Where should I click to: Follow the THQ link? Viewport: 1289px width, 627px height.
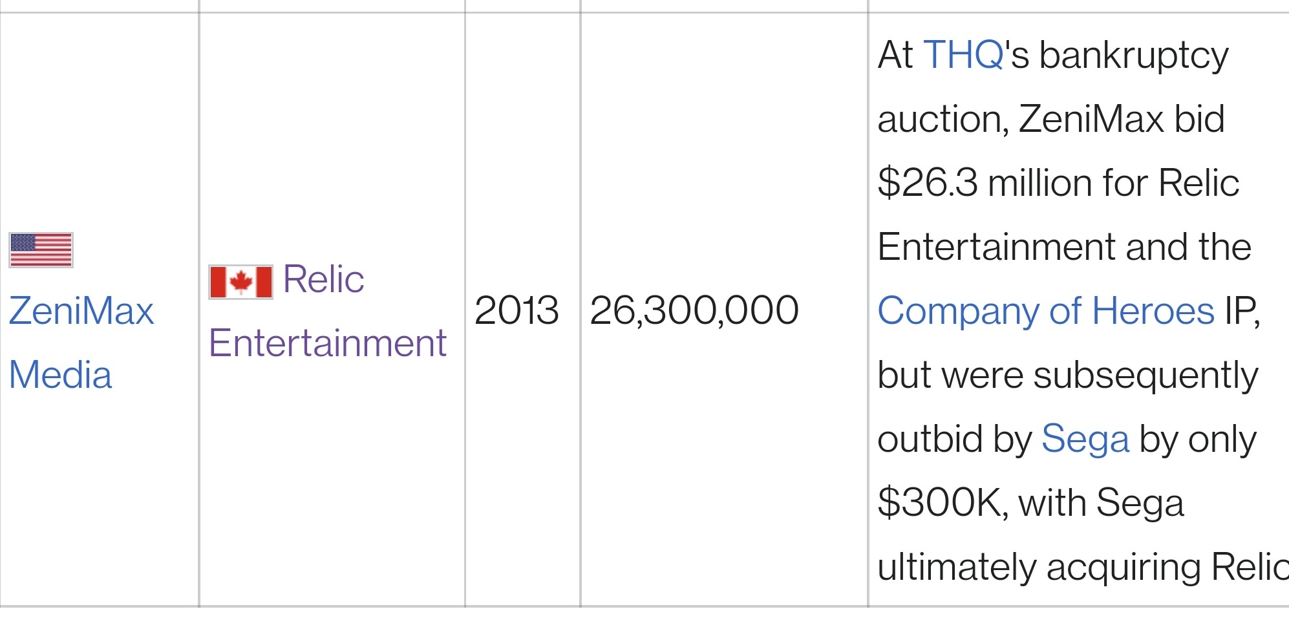[963, 54]
